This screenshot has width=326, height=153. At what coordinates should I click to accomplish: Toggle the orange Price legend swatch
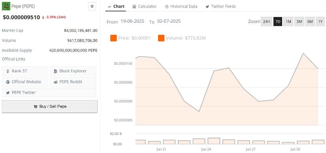113,38
